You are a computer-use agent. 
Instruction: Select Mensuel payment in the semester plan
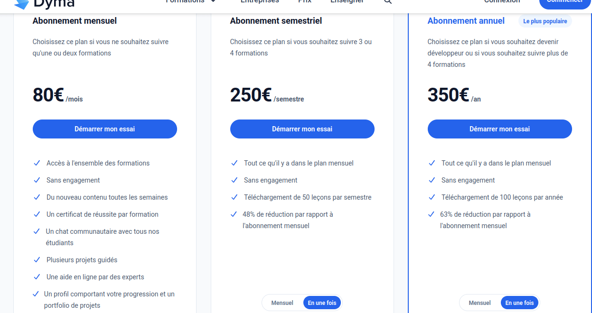click(x=282, y=303)
